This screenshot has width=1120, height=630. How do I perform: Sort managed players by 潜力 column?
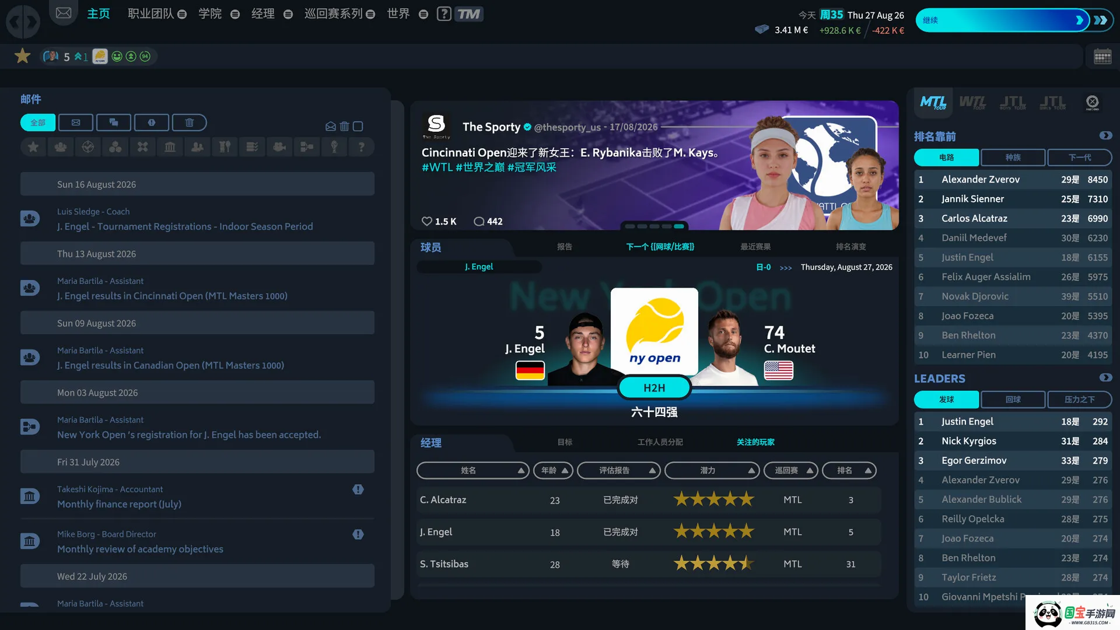coord(712,470)
